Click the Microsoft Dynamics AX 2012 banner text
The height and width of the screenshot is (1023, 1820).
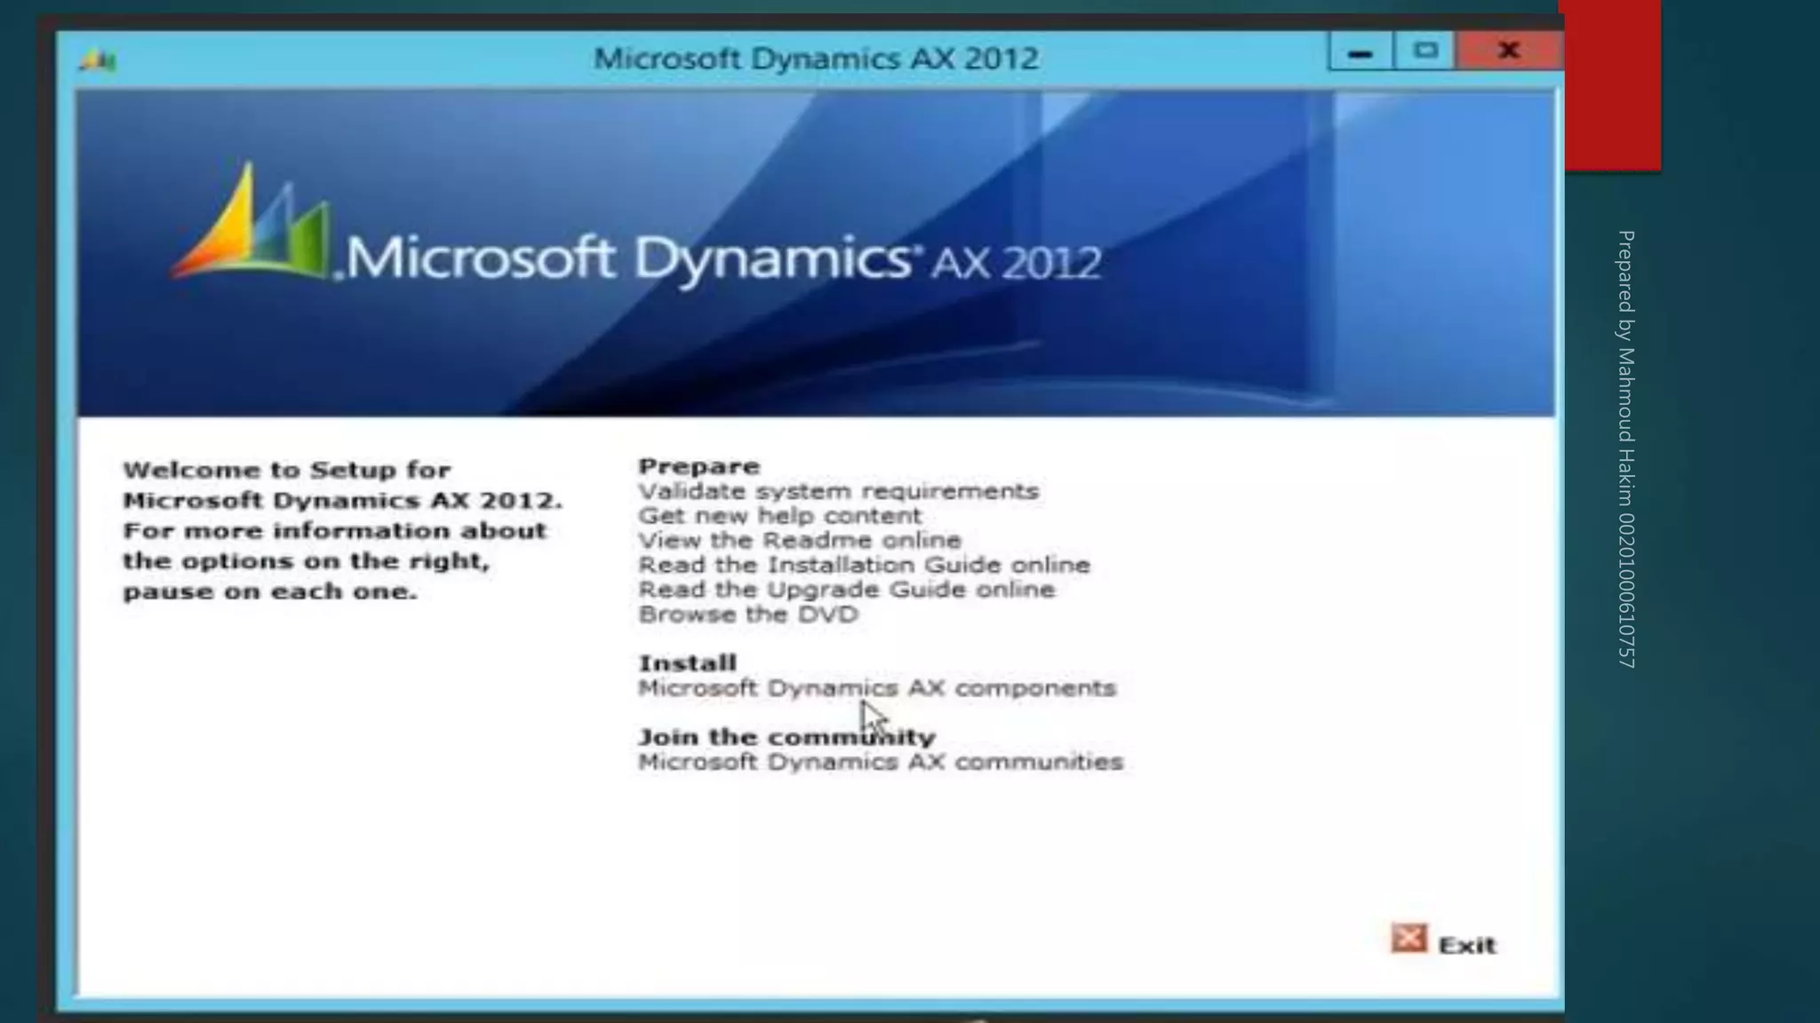pyautogui.click(x=722, y=258)
